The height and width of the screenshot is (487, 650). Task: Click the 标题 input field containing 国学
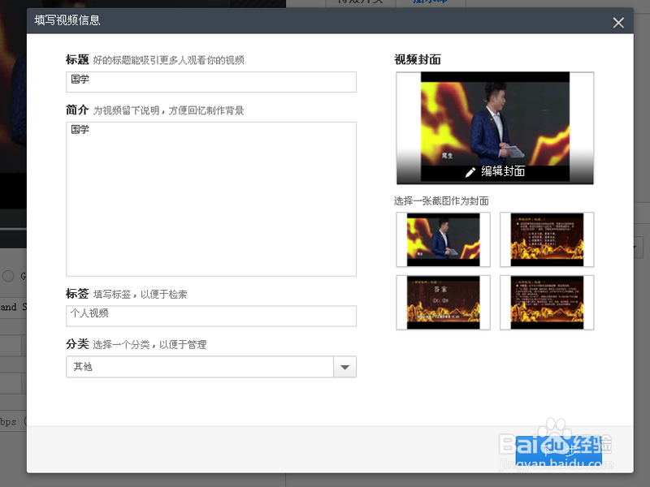point(211,82)
